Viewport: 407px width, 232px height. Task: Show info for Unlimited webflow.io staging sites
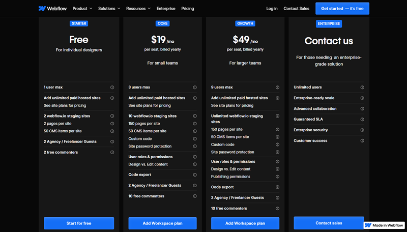click(277, 116)
